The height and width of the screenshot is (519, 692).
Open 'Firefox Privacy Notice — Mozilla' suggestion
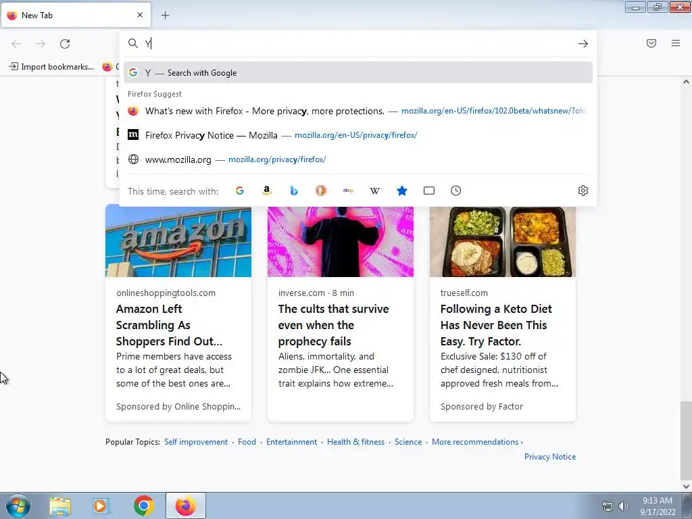358,135
